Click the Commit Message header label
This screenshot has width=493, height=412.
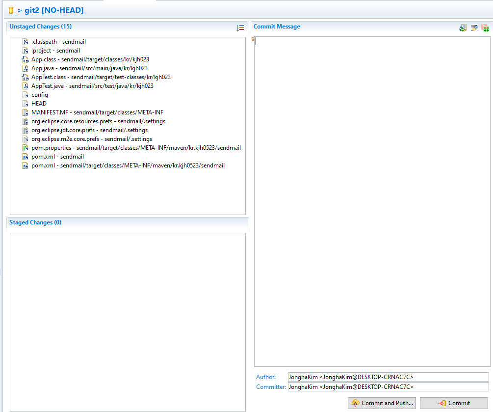pyautogui.click(x=277, y=27)
